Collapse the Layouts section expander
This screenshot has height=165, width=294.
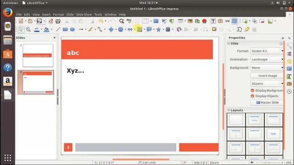point(229,110)
